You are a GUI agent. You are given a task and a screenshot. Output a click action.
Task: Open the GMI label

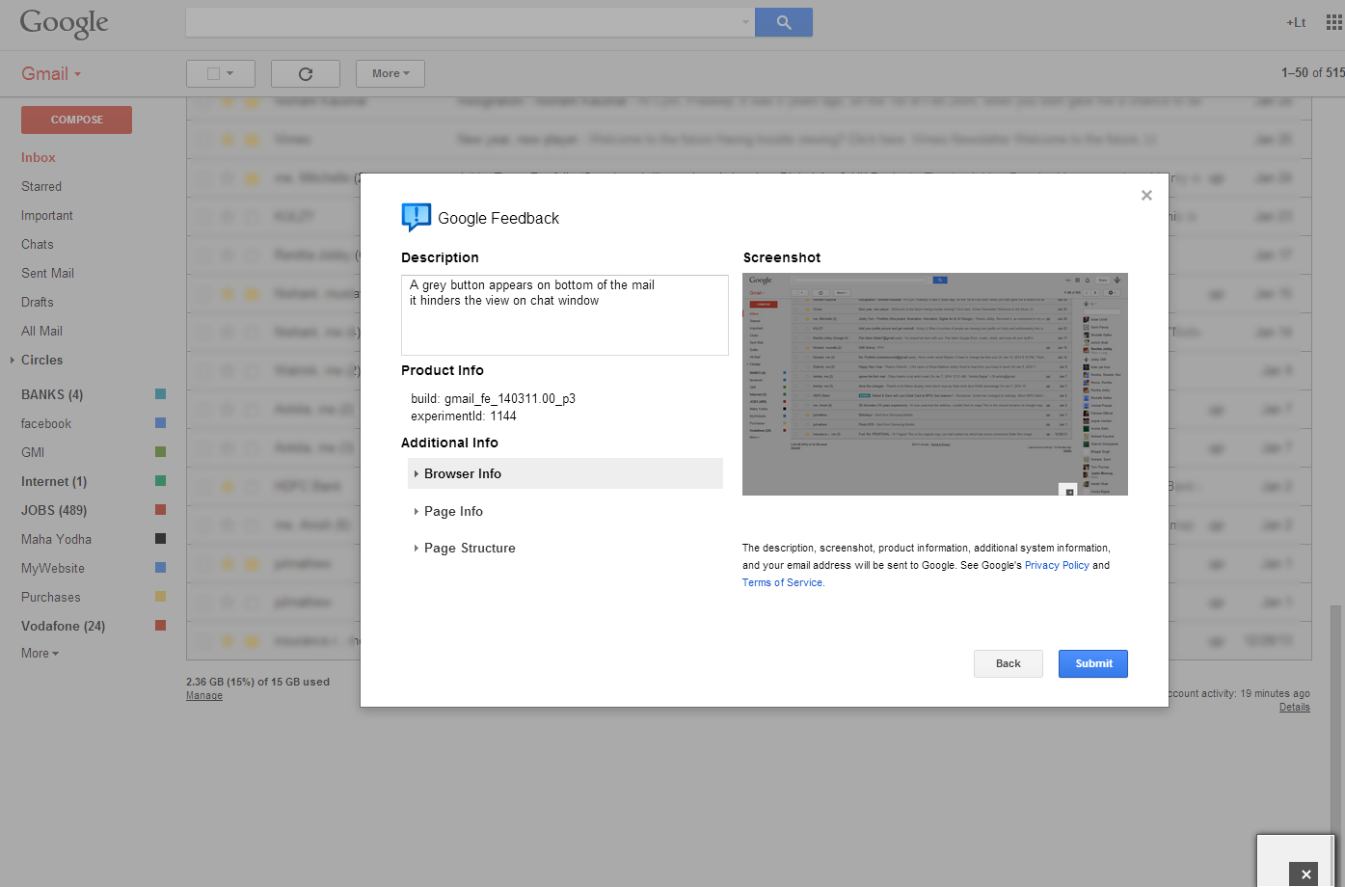point(33,452)
